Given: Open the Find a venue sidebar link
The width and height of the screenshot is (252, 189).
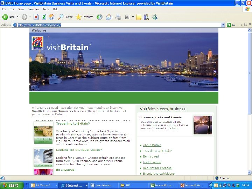Looking at the screenshot, I should 152,162.
